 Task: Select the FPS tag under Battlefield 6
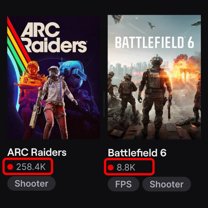coord(123,184)
